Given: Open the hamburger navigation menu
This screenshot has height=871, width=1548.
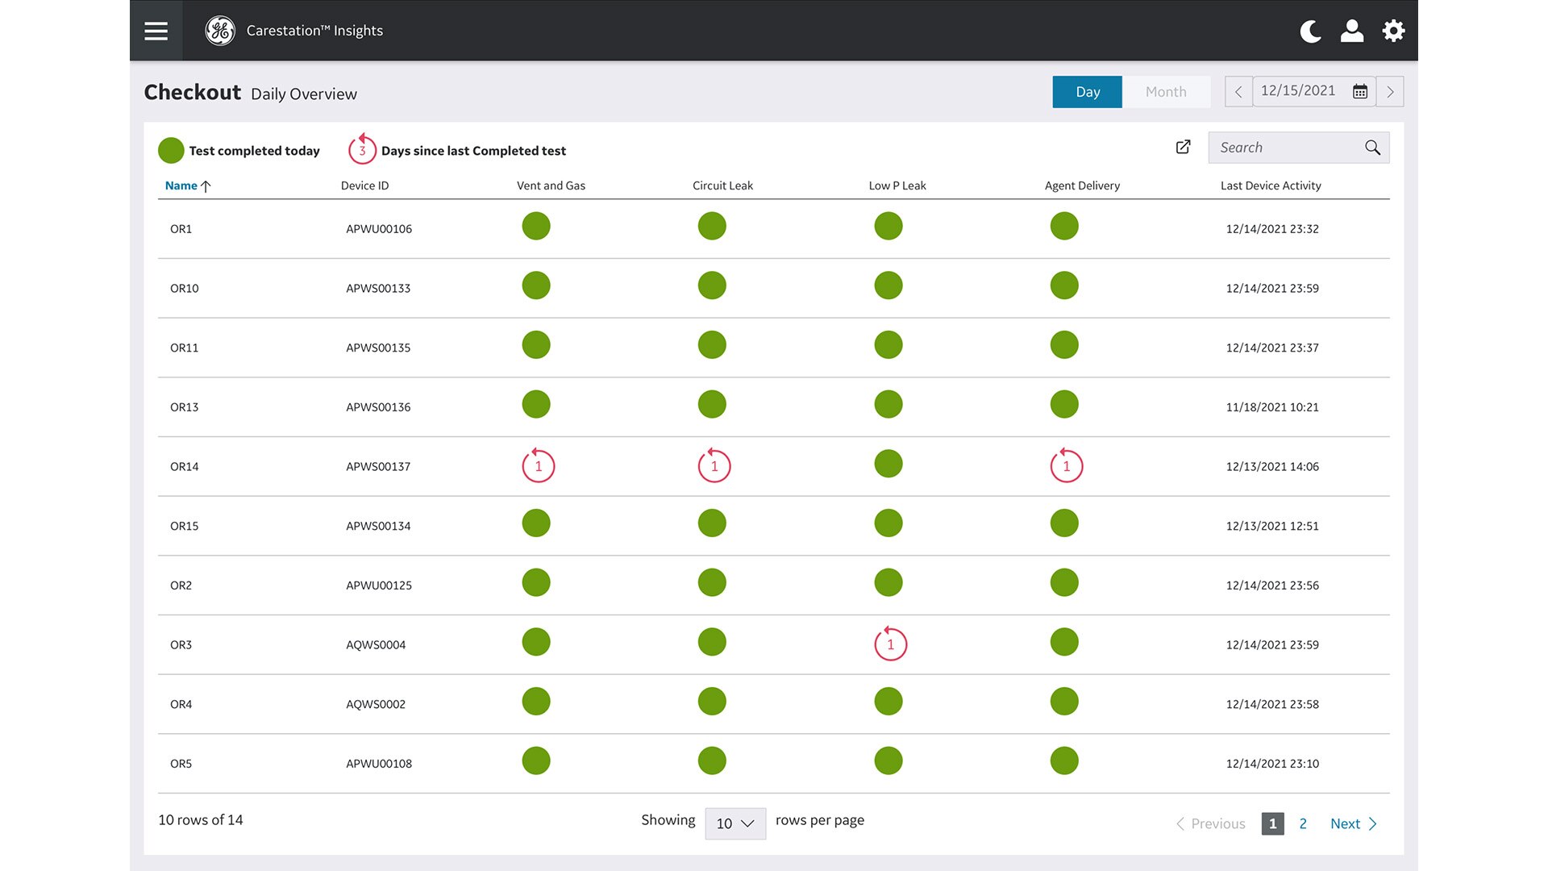Looking at the screenshot, I should tap(156, 31).
